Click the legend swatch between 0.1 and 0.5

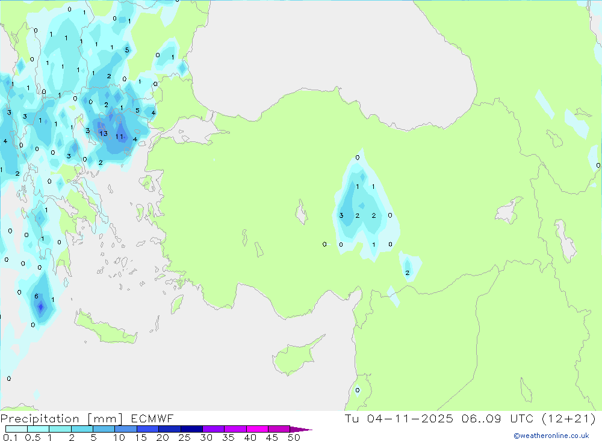pos(16,429)
